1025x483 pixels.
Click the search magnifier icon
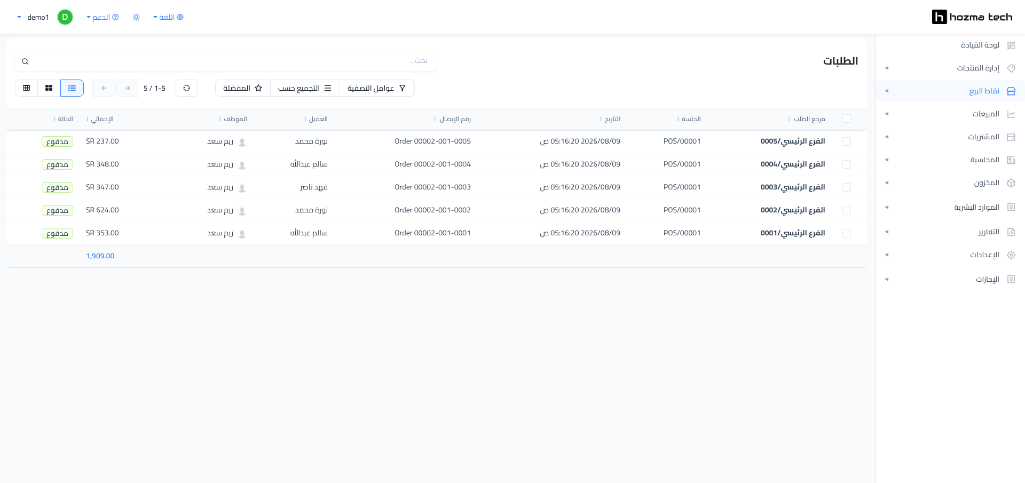click(x=25, y=61)
